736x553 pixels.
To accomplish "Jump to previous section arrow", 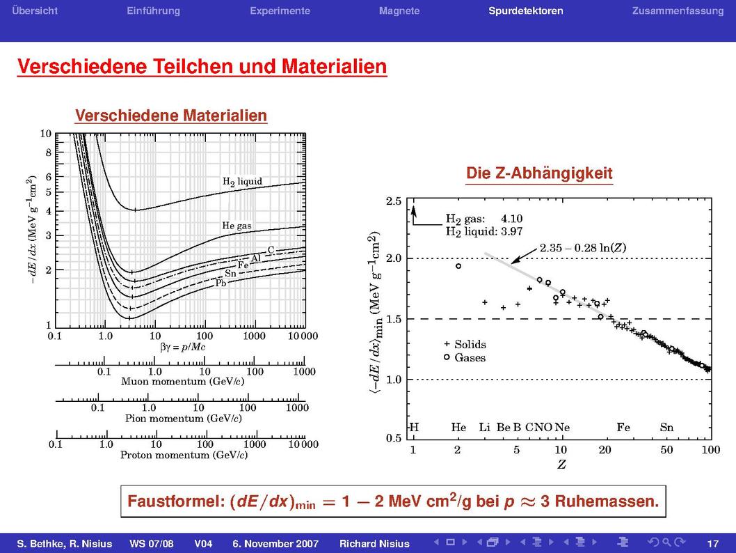I will (x=566, y=542).
